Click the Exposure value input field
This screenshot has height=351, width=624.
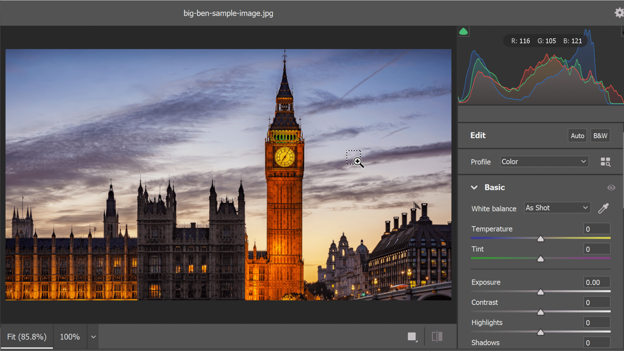click(597, 282)
